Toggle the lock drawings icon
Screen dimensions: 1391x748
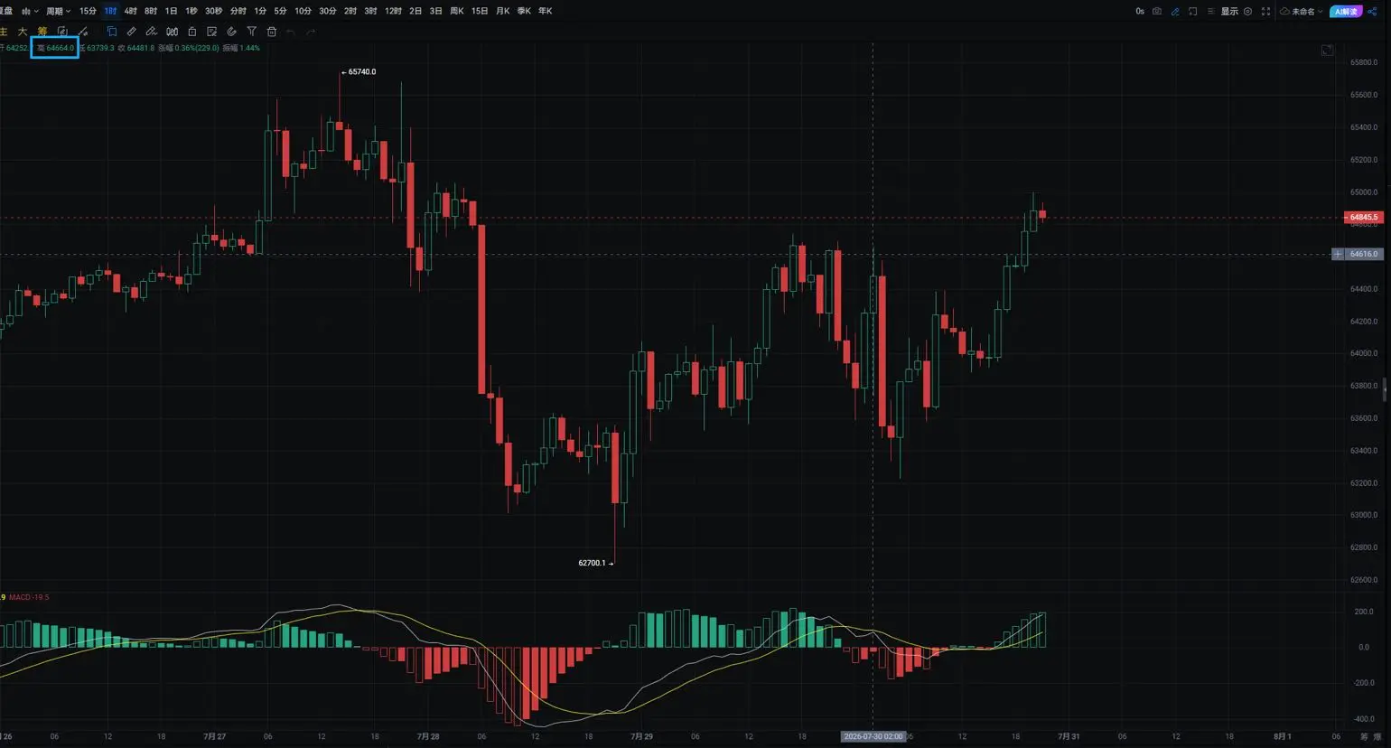coord(191,32)
